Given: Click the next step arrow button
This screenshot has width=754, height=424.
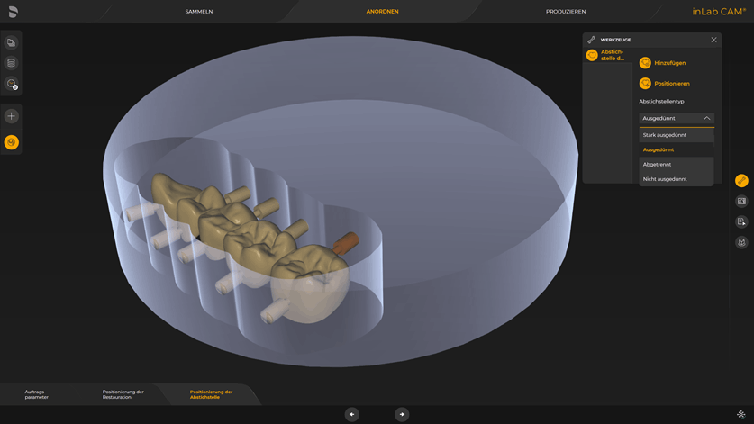Looking at the screenshot, I should point(402,414).
